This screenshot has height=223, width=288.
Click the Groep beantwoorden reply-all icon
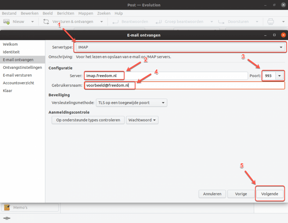click(x=158, y=22)
